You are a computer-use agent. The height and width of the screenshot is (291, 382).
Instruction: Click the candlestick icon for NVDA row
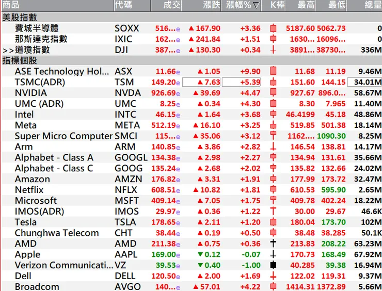pos(274,93)
